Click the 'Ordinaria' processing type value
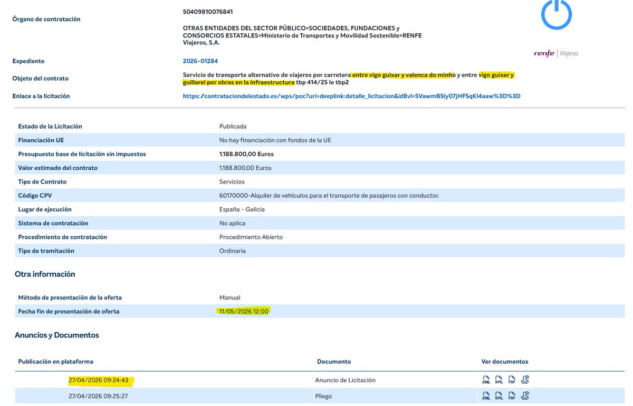 tap(233, 251)
